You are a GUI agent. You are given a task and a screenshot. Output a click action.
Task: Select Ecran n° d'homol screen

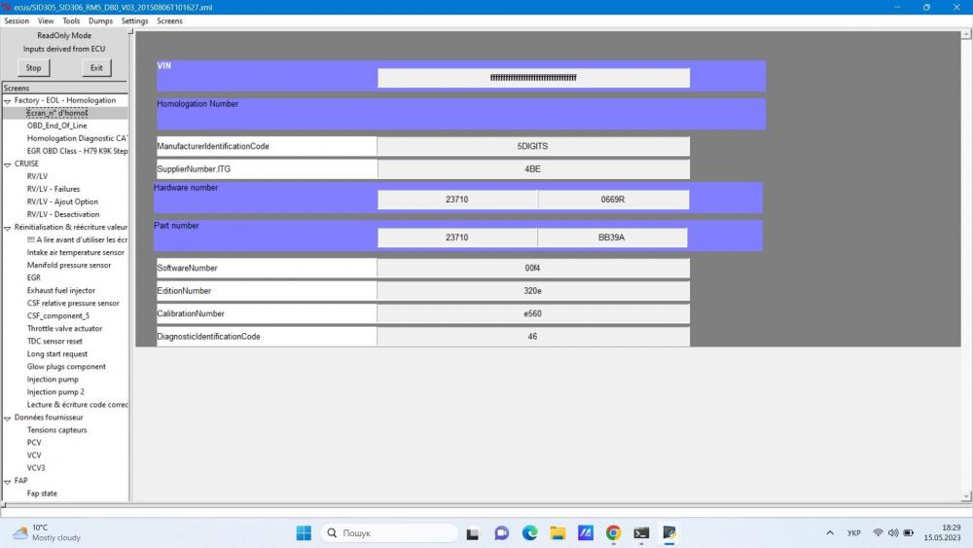pyautogui.click(x=57, y=113)
